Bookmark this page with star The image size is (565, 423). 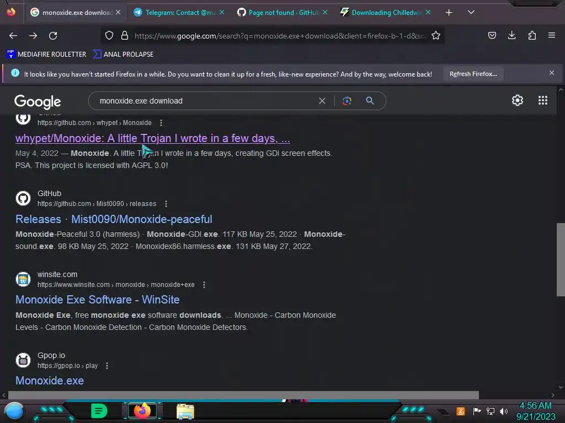[436, 36]
